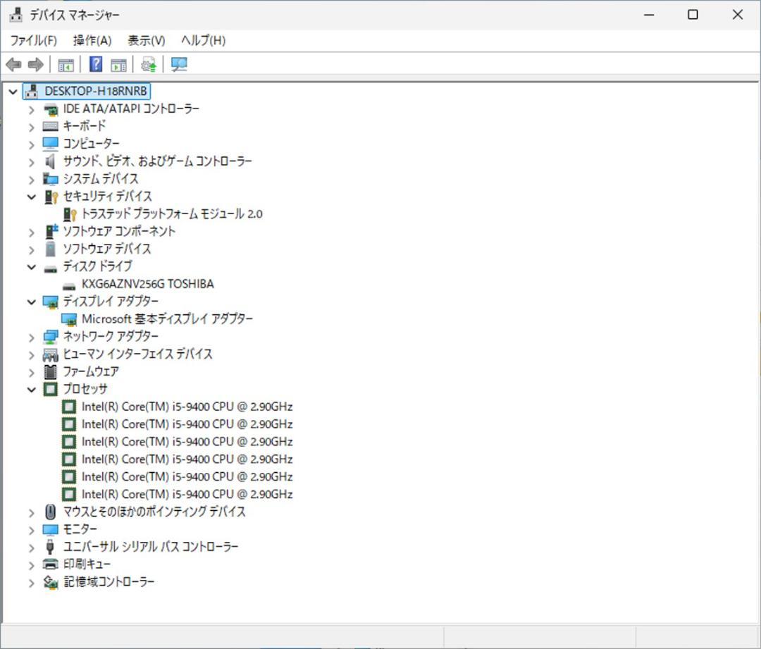Select the KXG6AZNV256G TOSHIBA disk drive
Screen dimensions: 761x649
coord(147,284)
